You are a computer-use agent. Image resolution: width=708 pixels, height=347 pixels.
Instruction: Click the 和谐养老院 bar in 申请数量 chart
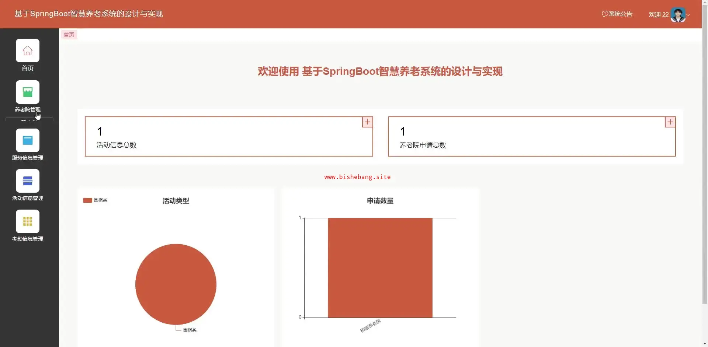380,268
